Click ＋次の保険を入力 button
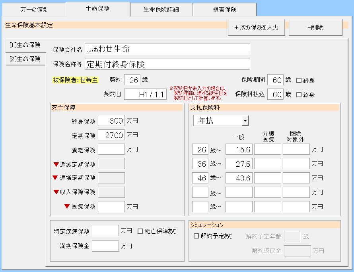The image size is (354, 272). pos(257,28)
